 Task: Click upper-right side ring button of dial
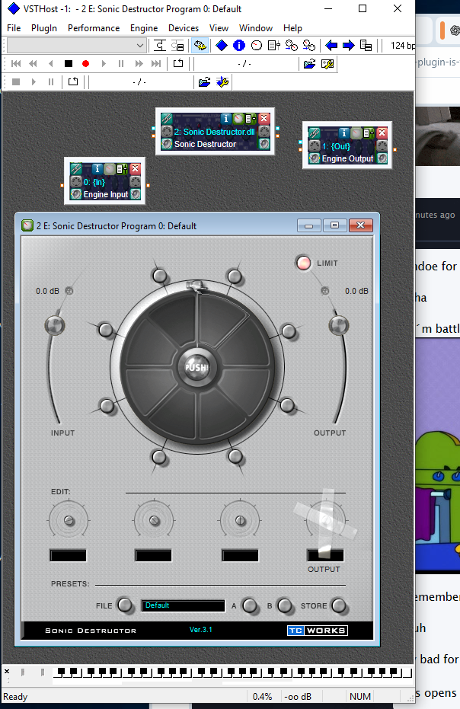click(x=289, y=331)
